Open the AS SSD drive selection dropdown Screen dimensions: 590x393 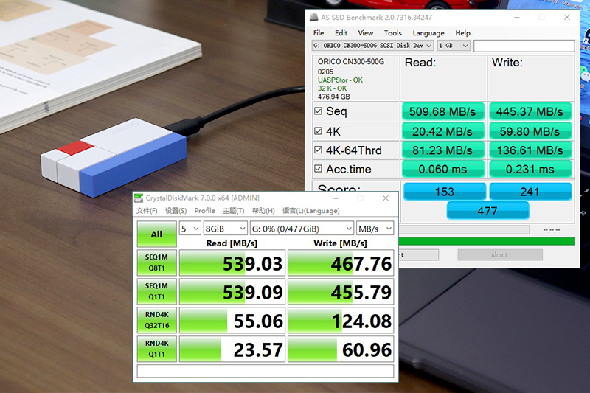pyautogui.click(x=372, y=46)
